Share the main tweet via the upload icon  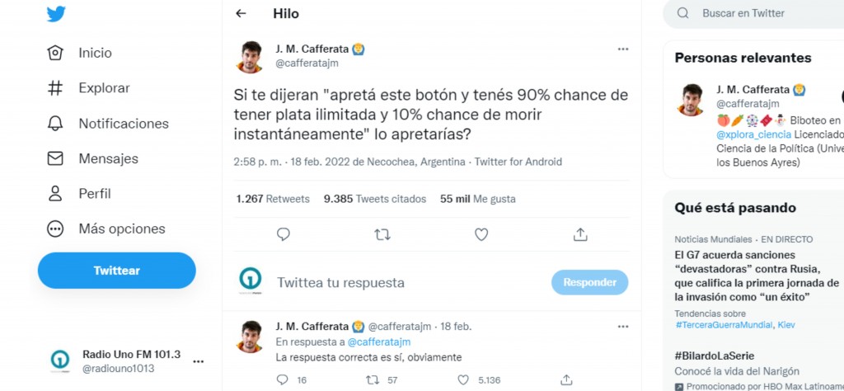pos(579,234)
